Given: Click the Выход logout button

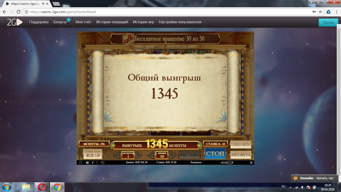Looking at the screenshot, I should click(x=328, y=22).
